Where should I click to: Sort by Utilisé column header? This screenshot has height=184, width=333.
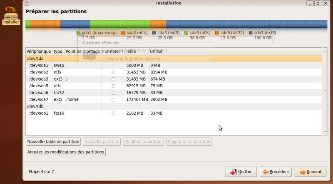[235, 52]
